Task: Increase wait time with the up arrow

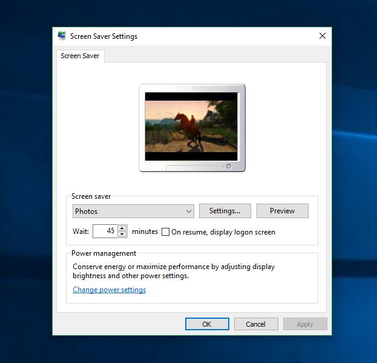Action: [x=122, y=228]
